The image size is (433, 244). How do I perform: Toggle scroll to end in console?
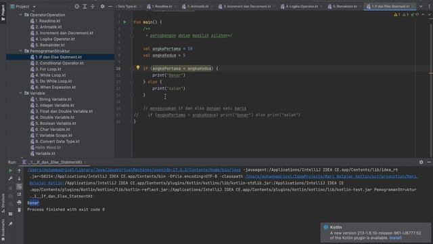19,195
